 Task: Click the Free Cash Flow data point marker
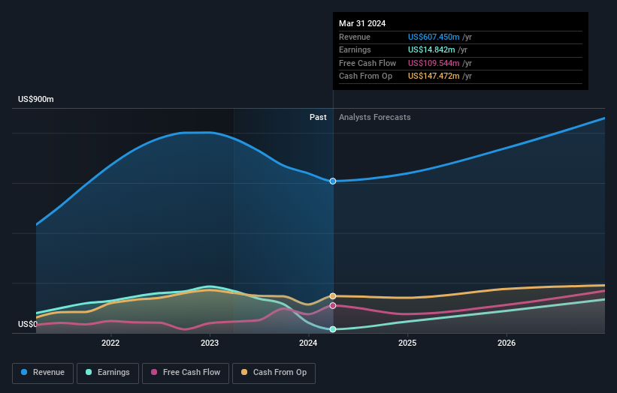click(x=333, y=305)
